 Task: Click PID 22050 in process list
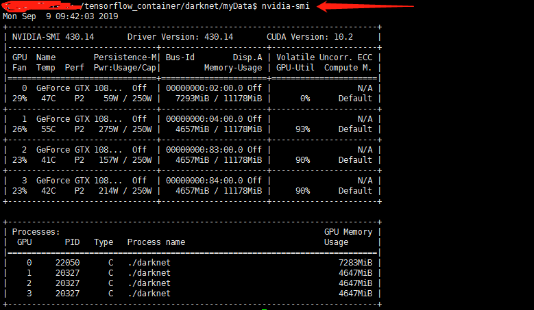coord(67,262)
